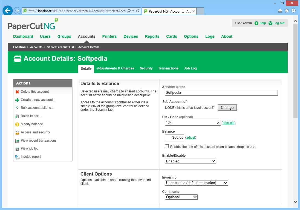Click the Log out link text
The width and height of the screenshot is (300, 210).
279,23
